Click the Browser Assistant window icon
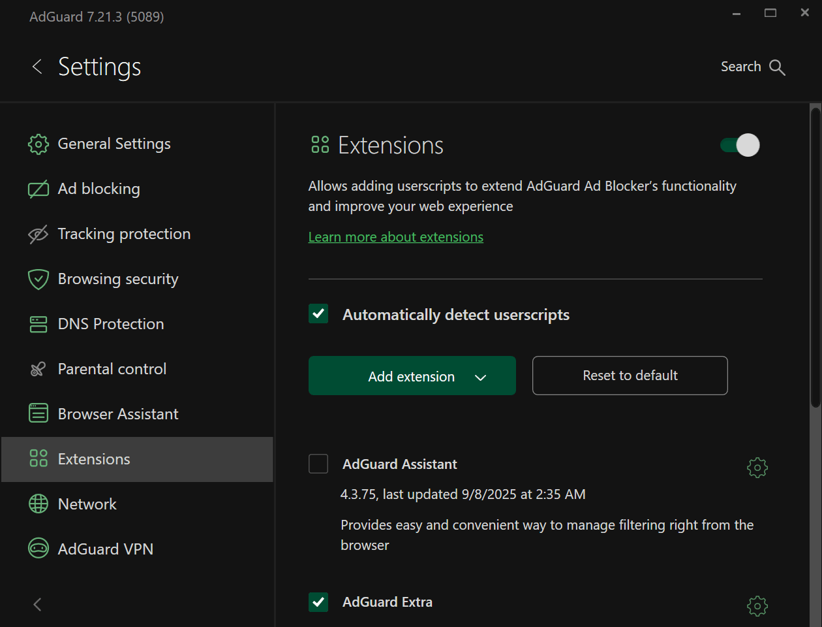Viewport: 822px width, 627px height. click(38, 413)
